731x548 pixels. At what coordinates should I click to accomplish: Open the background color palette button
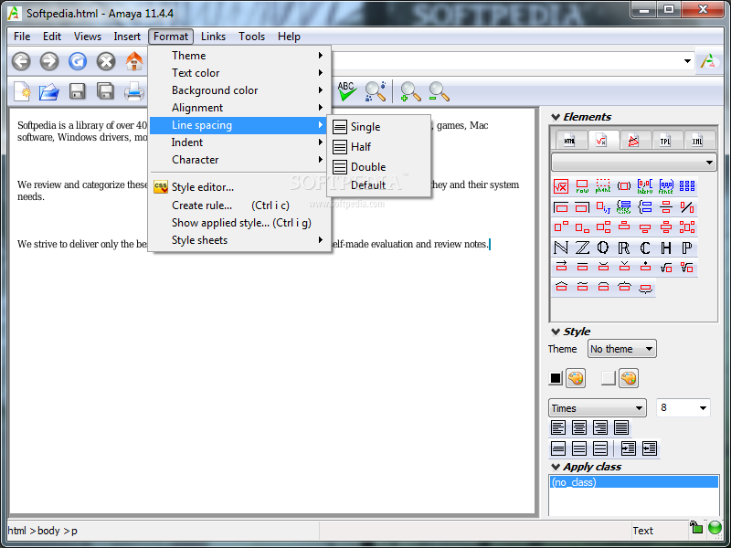pos(629,378)
